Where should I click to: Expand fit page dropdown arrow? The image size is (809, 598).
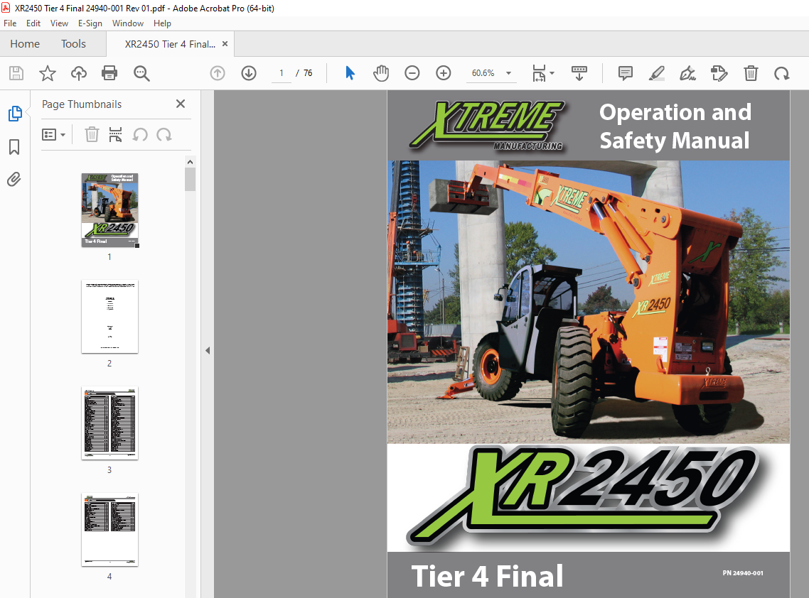552,73
